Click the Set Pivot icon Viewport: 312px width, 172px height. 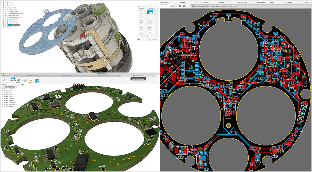pos(148,18)
